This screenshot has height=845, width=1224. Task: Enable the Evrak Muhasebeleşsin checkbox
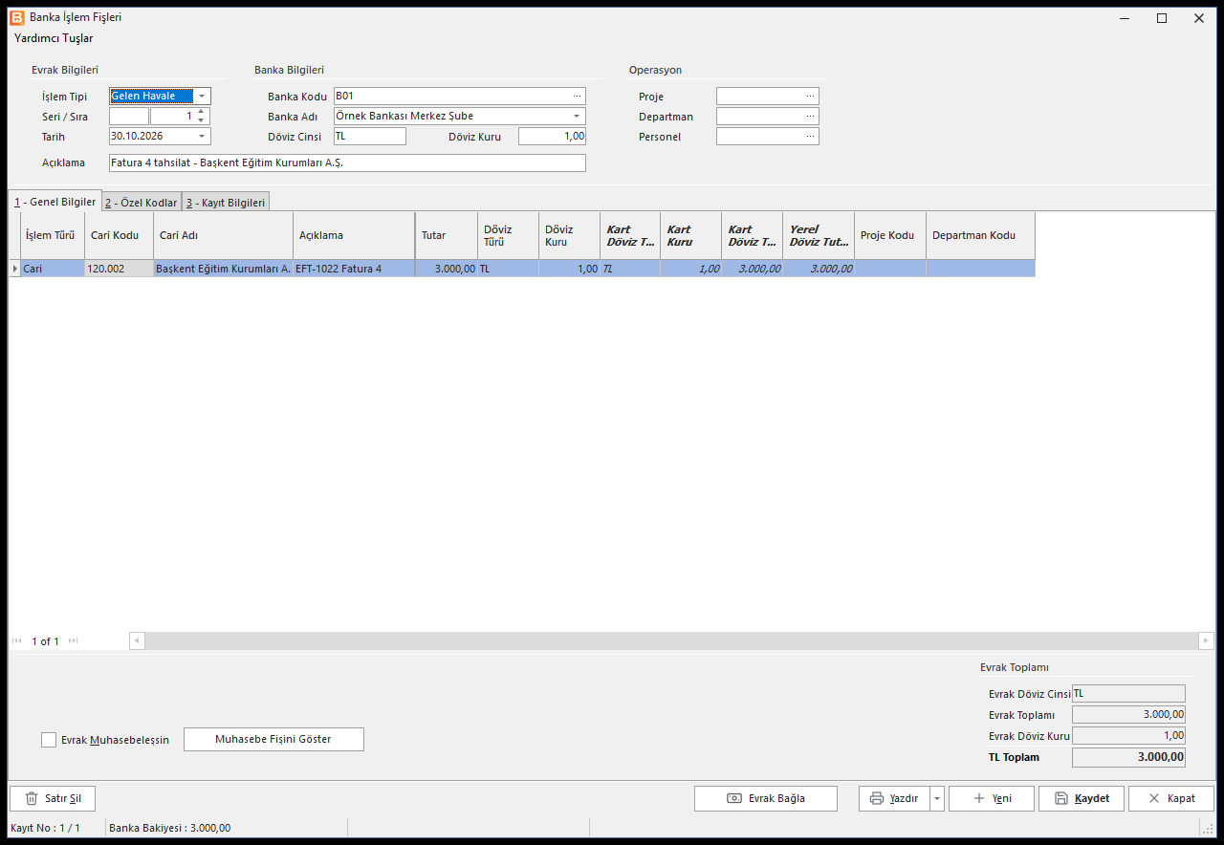pos(49,740)
